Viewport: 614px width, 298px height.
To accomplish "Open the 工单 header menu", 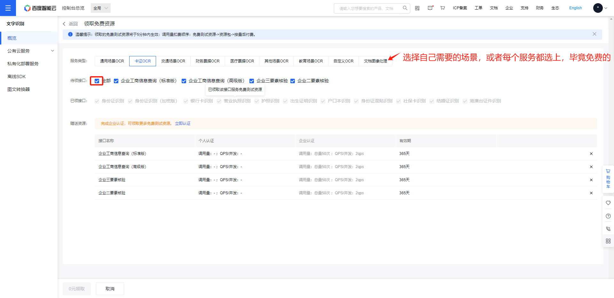I will coord(478,8).
